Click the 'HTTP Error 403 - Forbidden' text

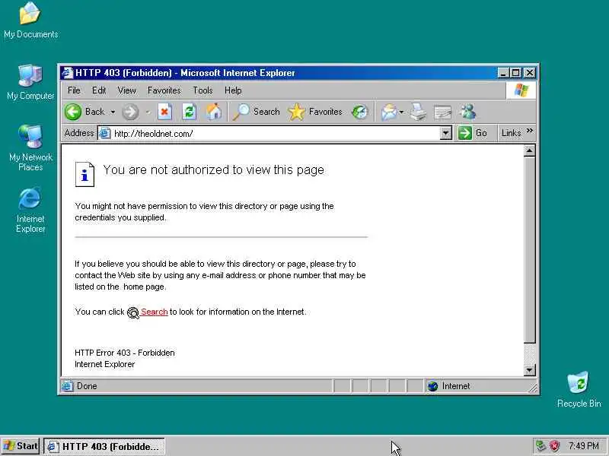pos(125,353)
